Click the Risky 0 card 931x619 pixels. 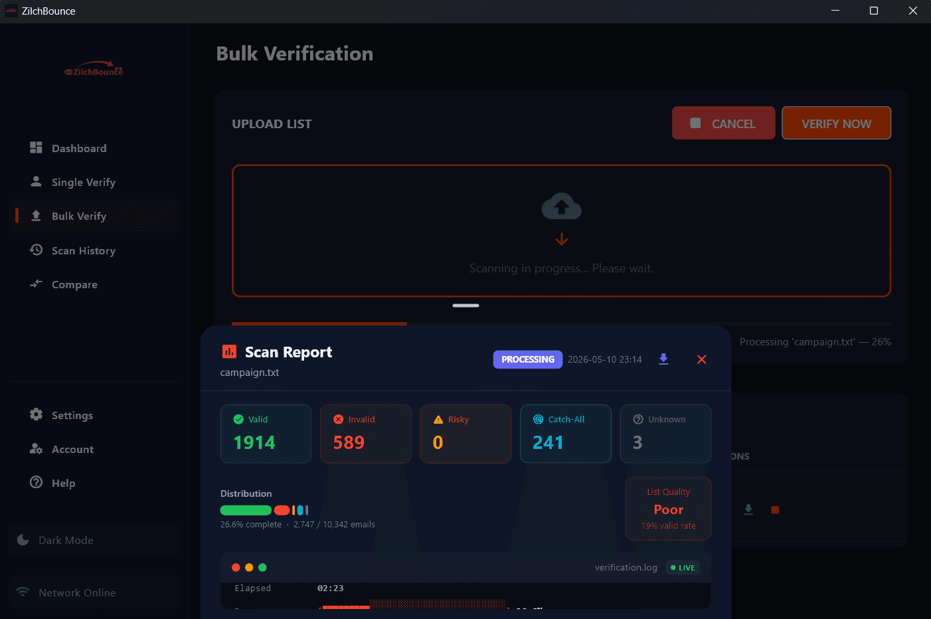(465, 434)
